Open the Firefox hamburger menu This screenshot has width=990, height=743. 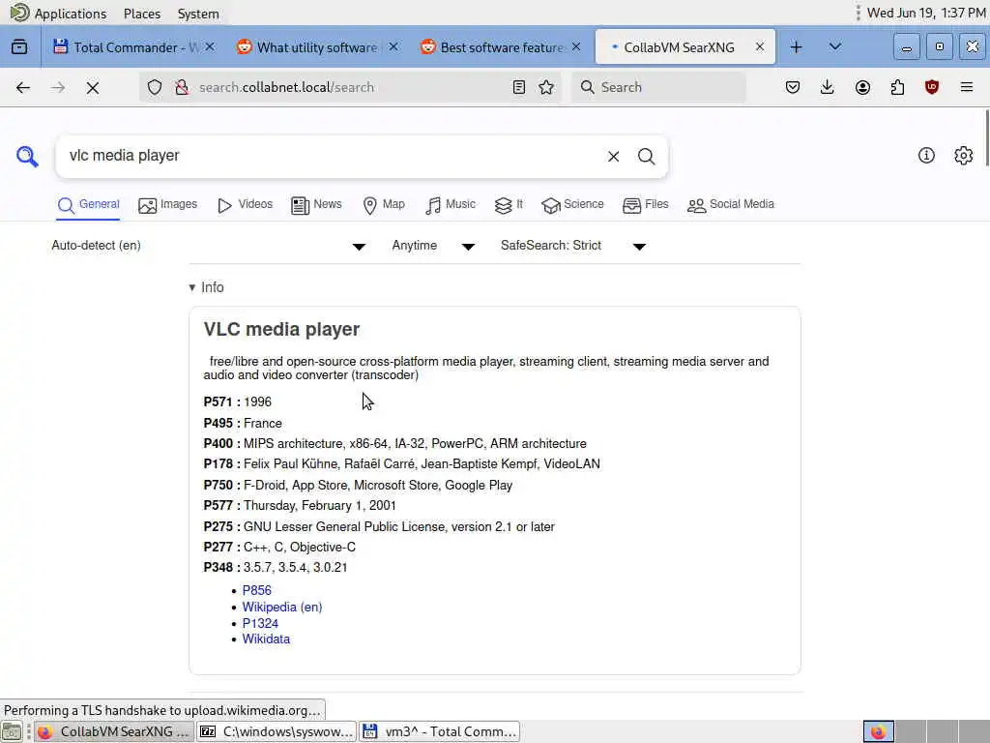click(x=967, y=87)
